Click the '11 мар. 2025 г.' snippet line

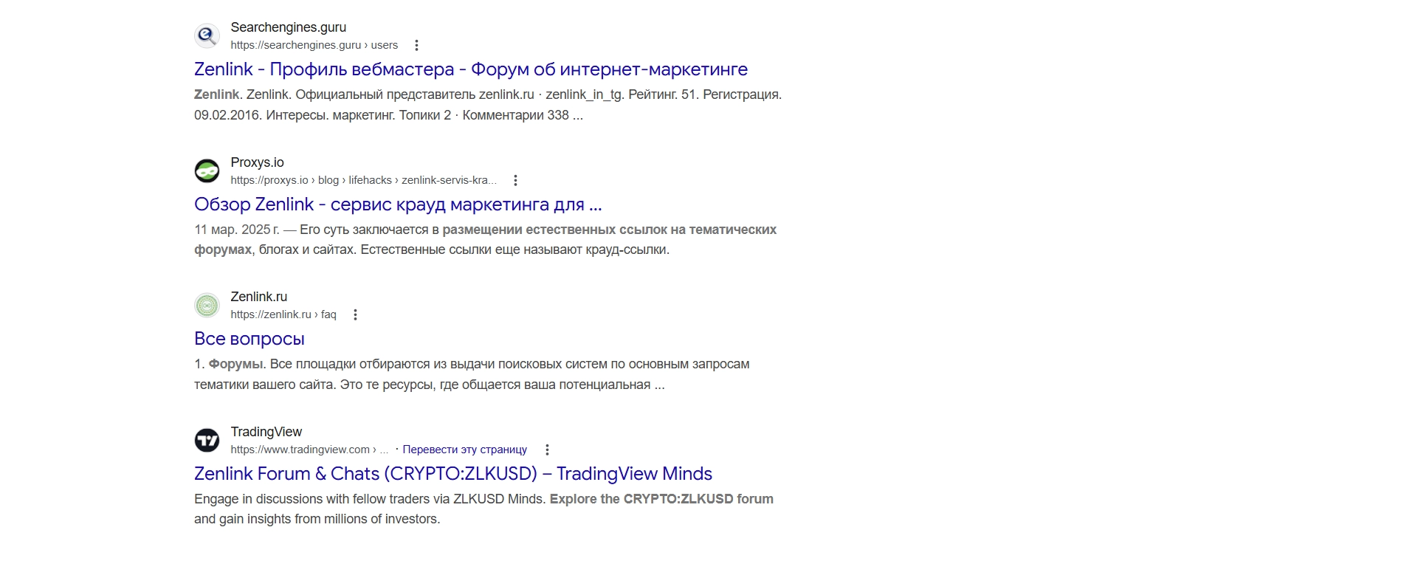[x=486, y=230]
